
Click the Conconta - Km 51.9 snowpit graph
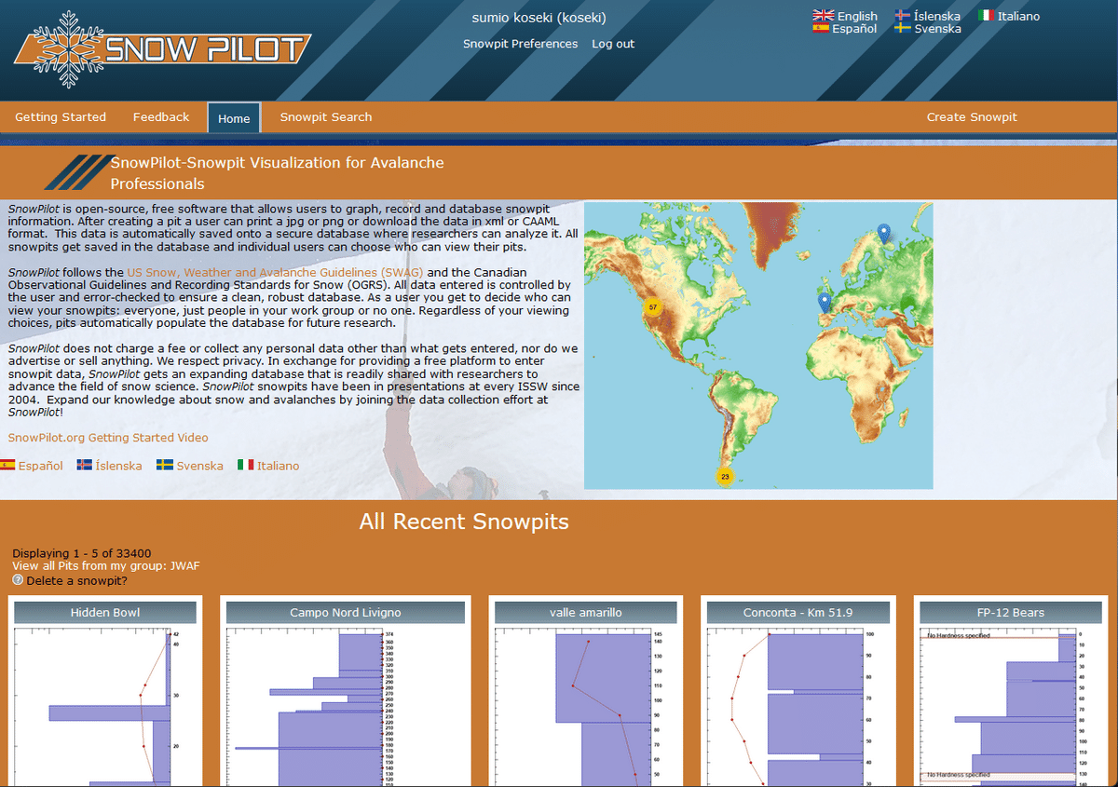point(798,706)
